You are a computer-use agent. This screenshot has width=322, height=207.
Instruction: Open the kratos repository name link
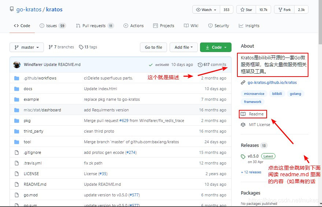point(54,10)
